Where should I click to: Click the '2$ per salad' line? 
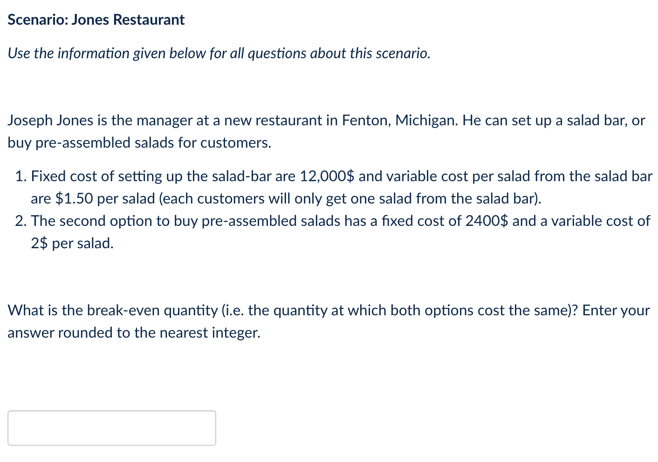72,243
